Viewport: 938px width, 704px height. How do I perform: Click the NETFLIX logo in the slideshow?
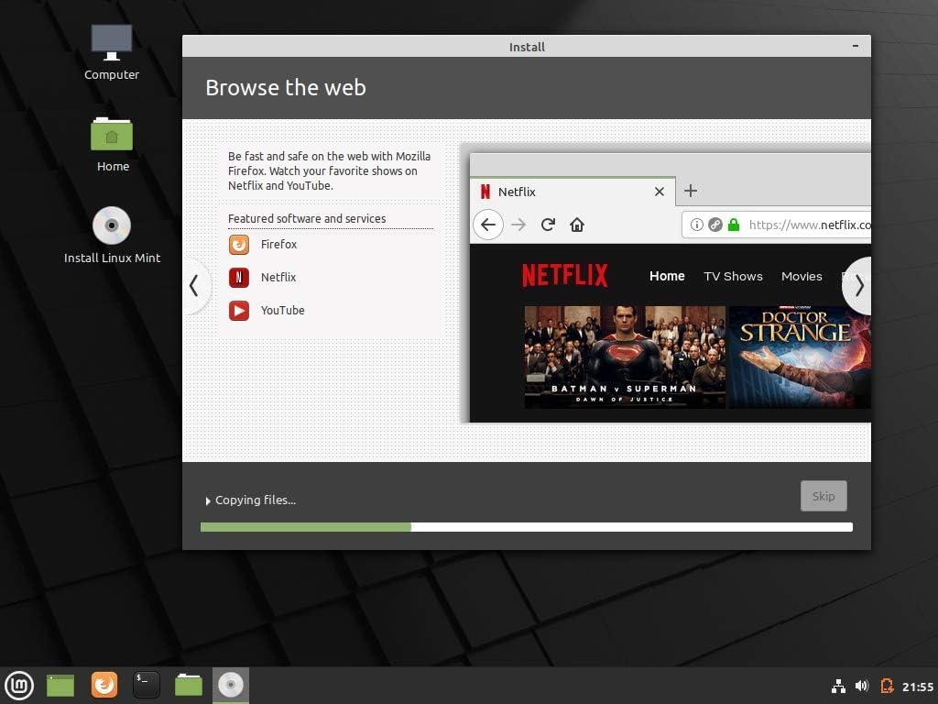564,275
